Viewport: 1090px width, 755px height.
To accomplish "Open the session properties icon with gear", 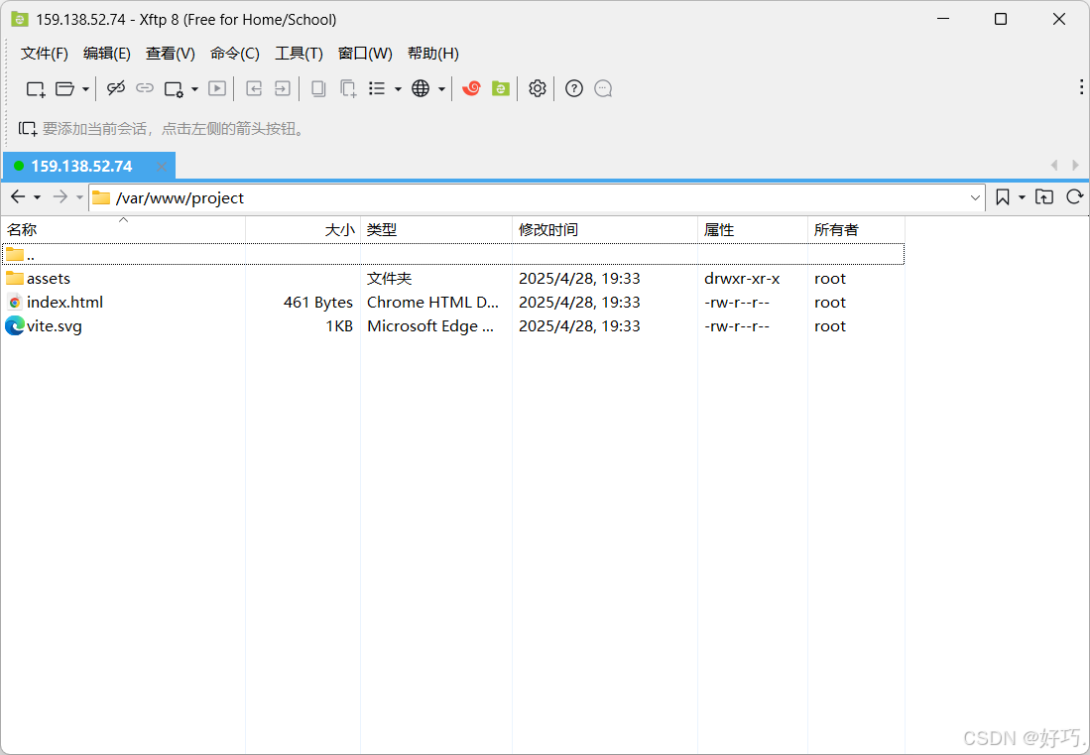I will pyautogui.click(x=174, y=89).
